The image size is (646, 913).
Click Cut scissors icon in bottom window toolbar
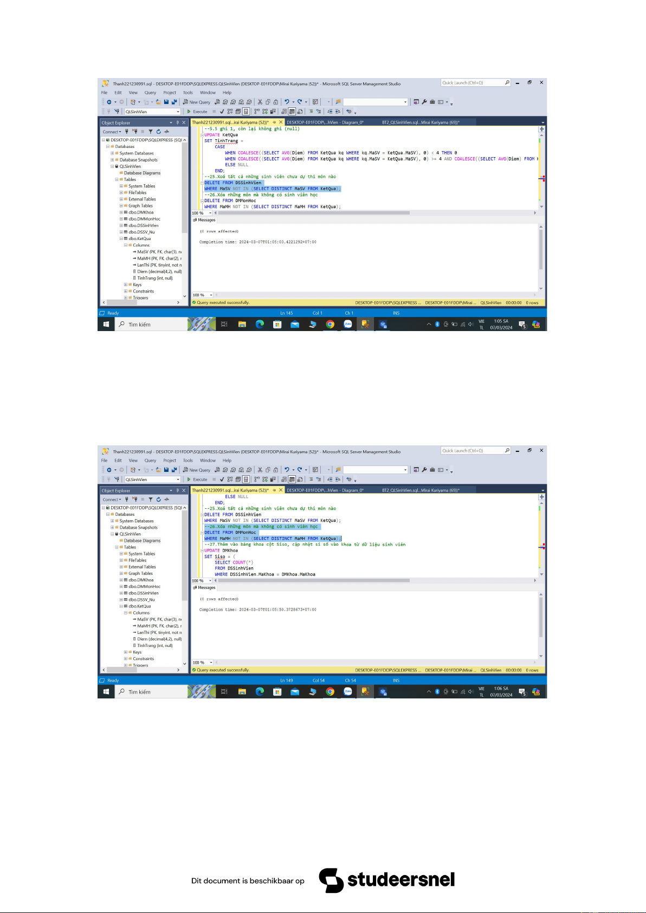click(260, 470)
